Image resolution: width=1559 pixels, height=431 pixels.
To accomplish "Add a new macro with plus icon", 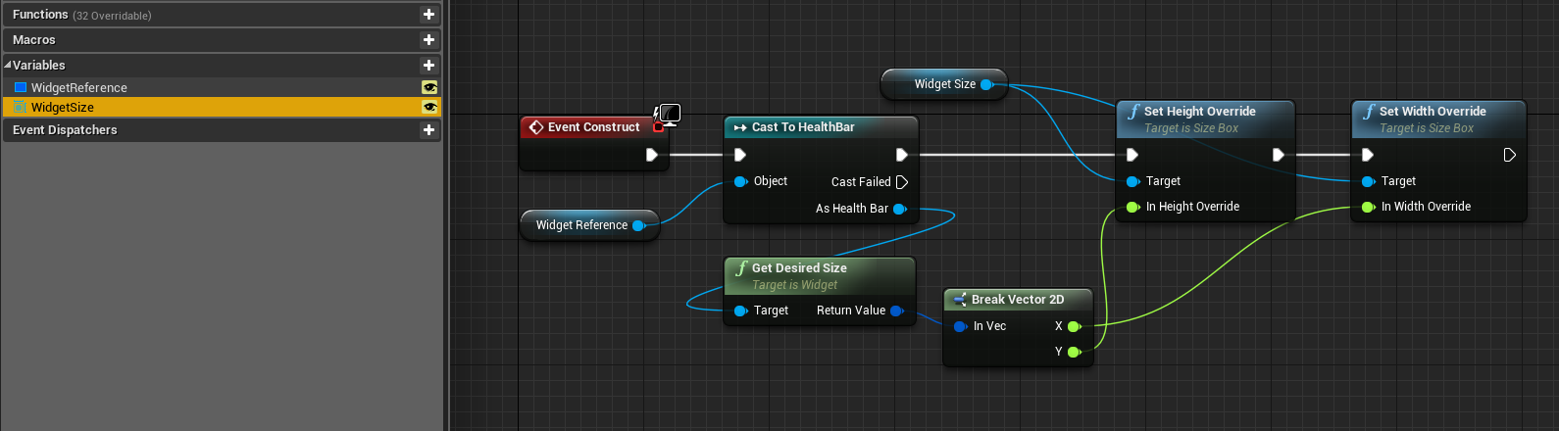I will pyautogui.click(x=428, y=40).
